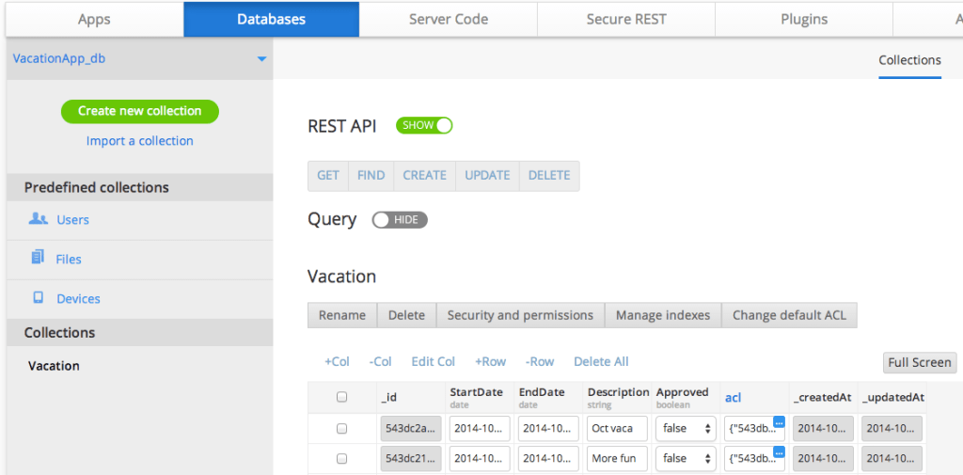This screenshot has height=475, width=963.
Task: Open Approved dropdown in Oct vaca row
Action: click(x=686, y=428)
